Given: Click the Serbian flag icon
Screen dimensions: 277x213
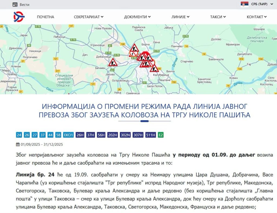Looking at the screenshot, I should coord(245,4).
